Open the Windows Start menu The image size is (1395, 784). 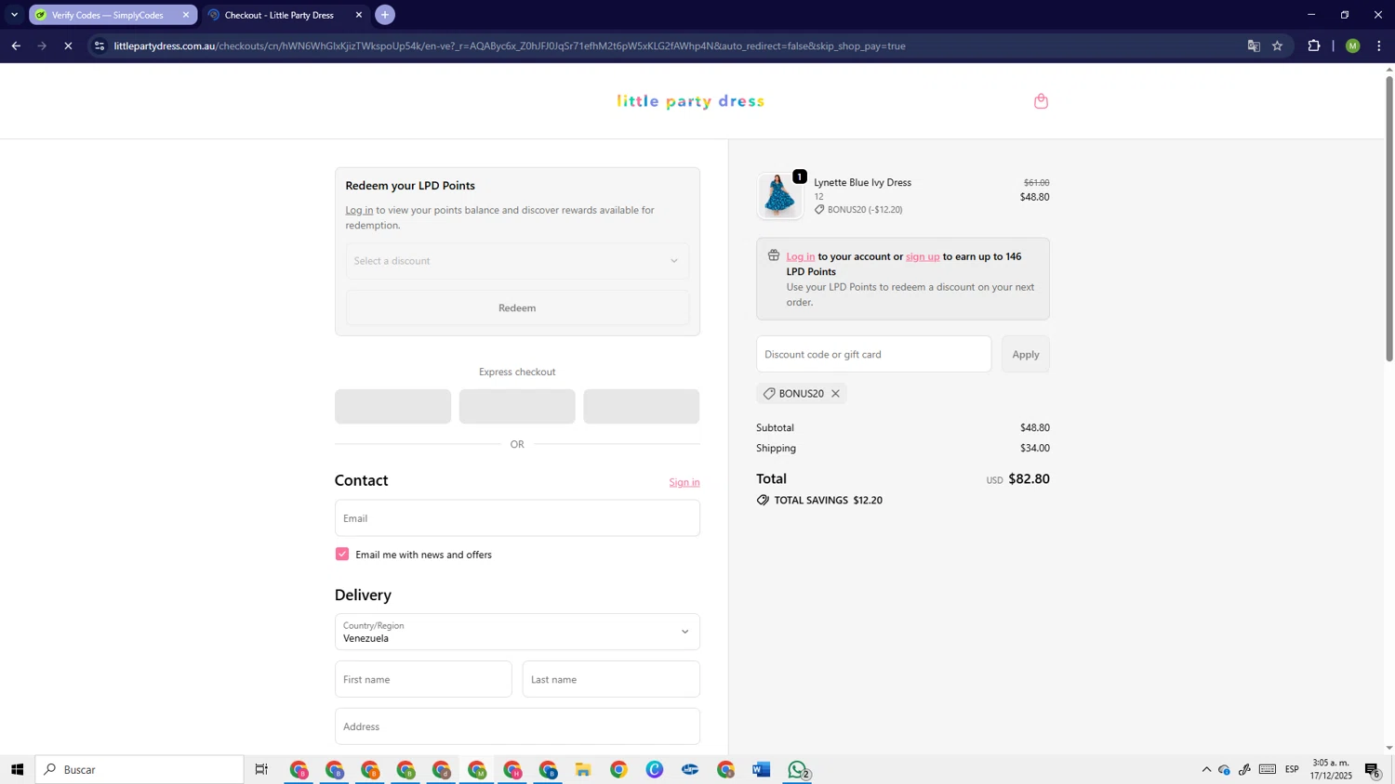[x=17, y=769]
